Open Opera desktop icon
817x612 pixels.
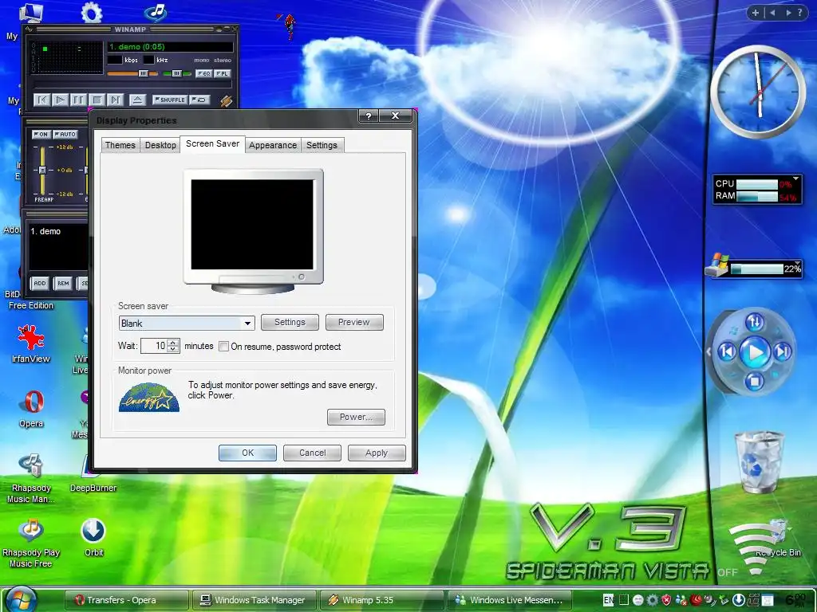pyautogui.click(x=31, y=408)
